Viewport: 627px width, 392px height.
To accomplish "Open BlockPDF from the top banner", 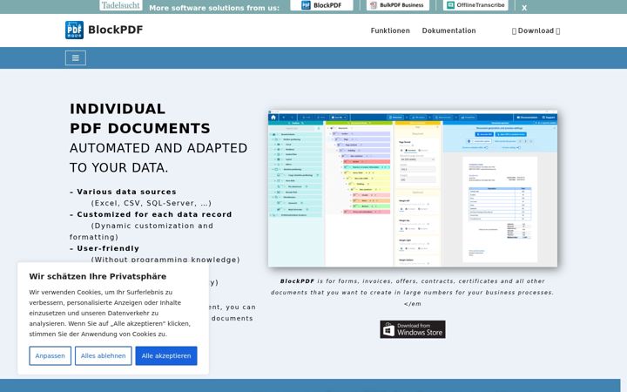I will coord(321,5).
